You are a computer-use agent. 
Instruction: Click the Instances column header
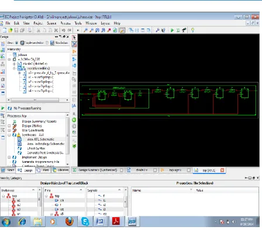pyautogui.click(x=19, y=190)
